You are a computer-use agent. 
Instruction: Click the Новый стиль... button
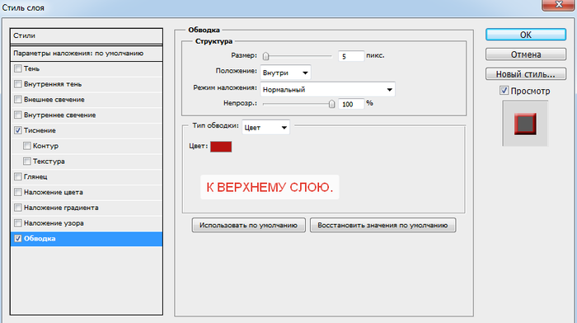(x=526, y=74)
